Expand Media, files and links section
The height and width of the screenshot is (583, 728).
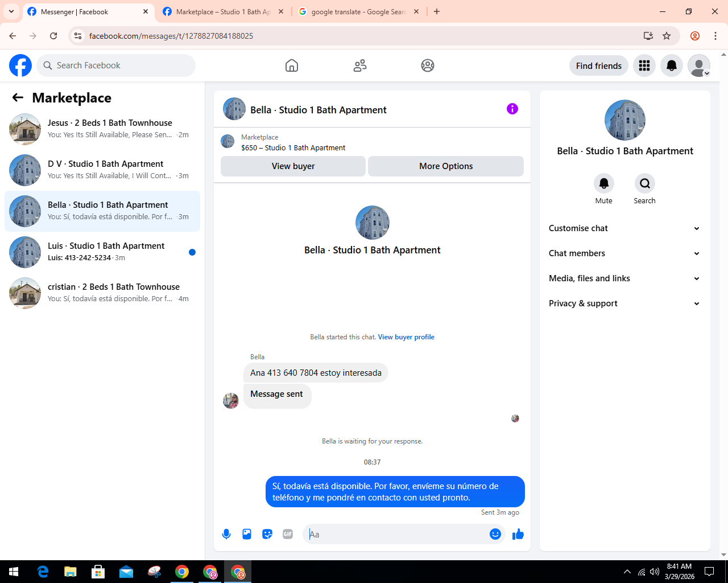625,278
